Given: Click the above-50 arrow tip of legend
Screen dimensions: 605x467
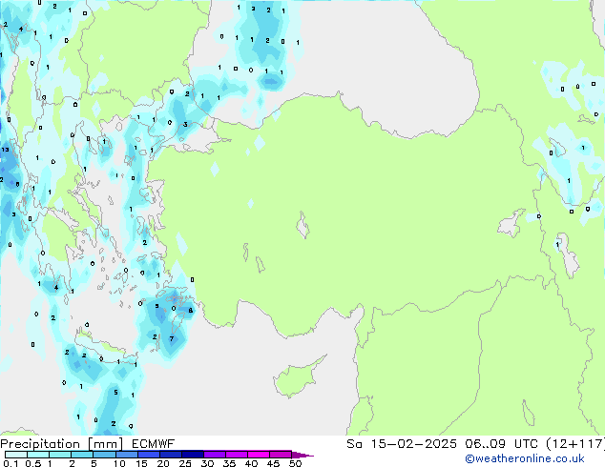Looking at the screenshot, I should [x=302, y=455].
